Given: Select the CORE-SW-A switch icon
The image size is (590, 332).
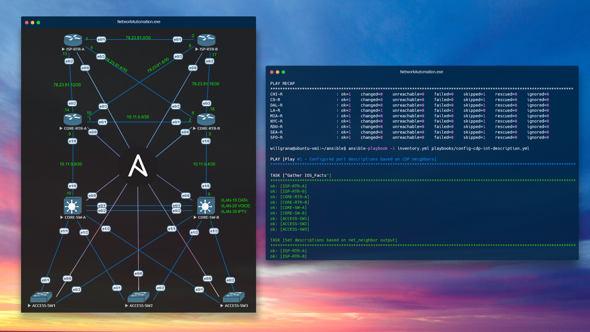Looking at the screenshot, I should [x=73, y=206].
